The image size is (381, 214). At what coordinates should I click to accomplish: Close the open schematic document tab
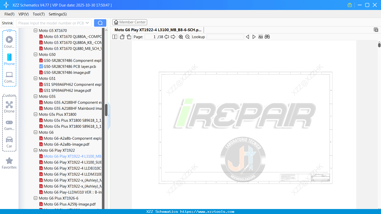(376, 30)
